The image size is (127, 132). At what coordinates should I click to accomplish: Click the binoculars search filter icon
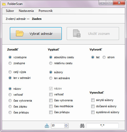(82, 126)
